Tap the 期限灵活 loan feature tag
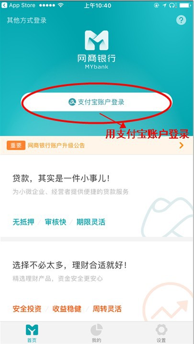 (91, 222)
